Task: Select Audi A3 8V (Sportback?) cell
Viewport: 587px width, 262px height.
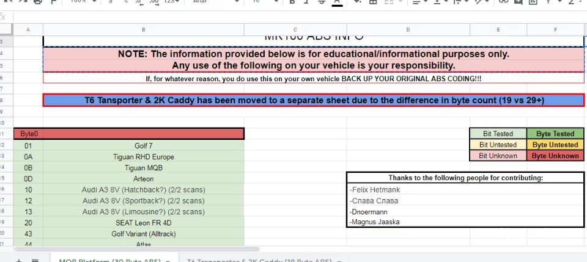Action: point(143,201)
